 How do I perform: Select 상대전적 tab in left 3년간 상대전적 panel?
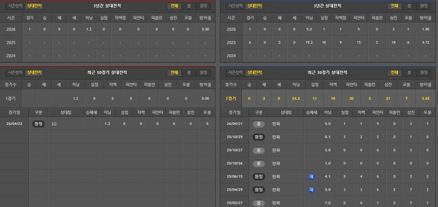pos(34,6)
